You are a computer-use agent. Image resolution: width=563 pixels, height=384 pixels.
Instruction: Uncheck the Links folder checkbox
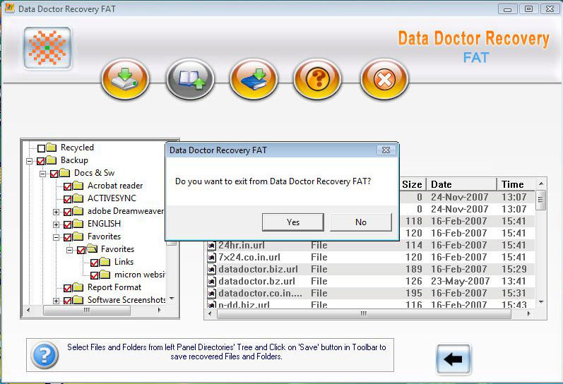95,263
